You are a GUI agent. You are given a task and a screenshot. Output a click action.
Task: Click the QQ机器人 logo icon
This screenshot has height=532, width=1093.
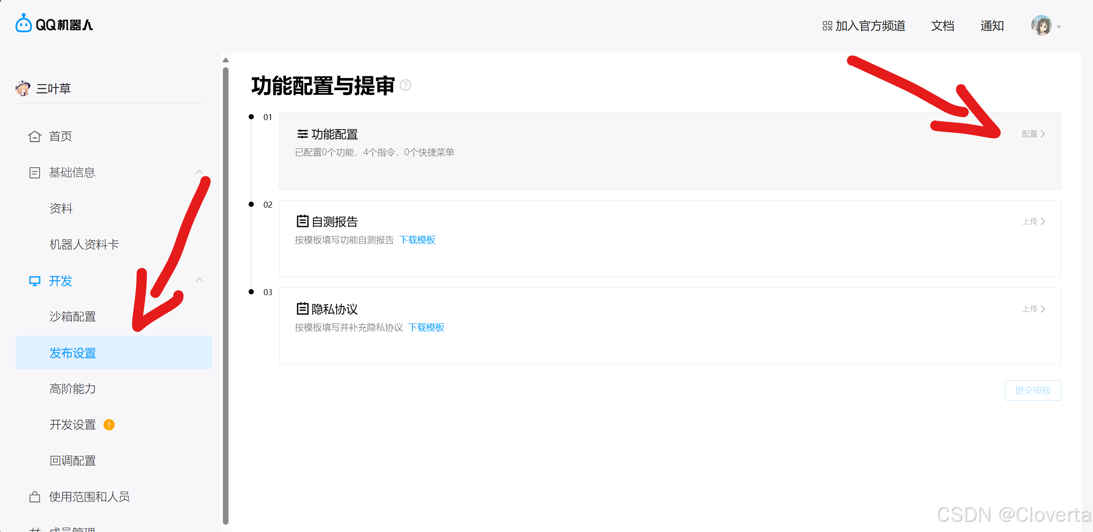pos(23,24)
